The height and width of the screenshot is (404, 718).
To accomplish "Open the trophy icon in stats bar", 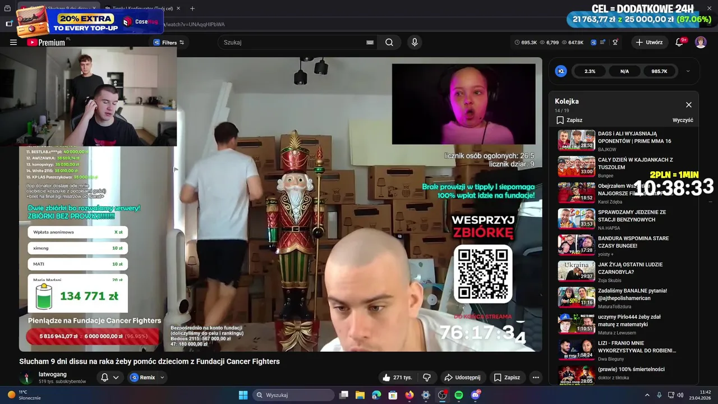I will [x=615, y=42].
